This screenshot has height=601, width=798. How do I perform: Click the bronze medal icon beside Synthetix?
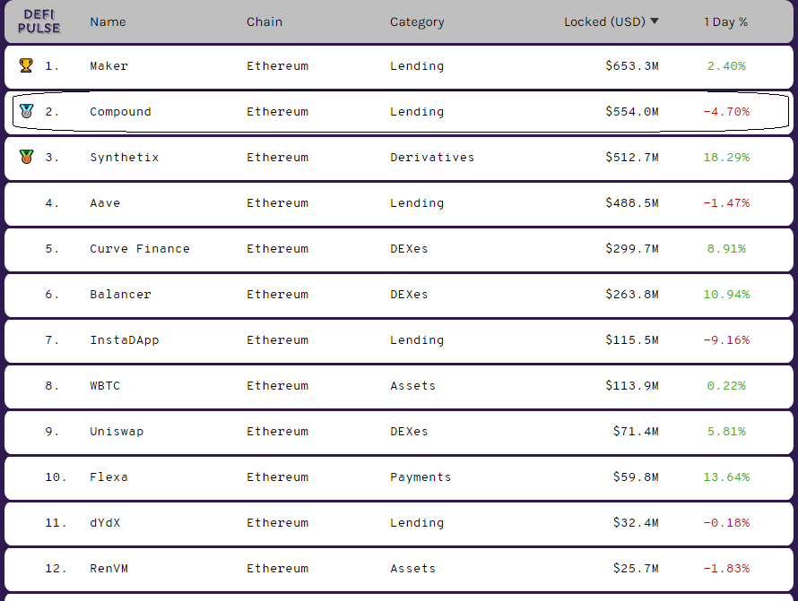tap(25, 158)
